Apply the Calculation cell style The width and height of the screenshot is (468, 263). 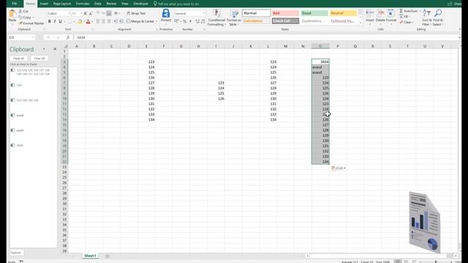point(256,21)
